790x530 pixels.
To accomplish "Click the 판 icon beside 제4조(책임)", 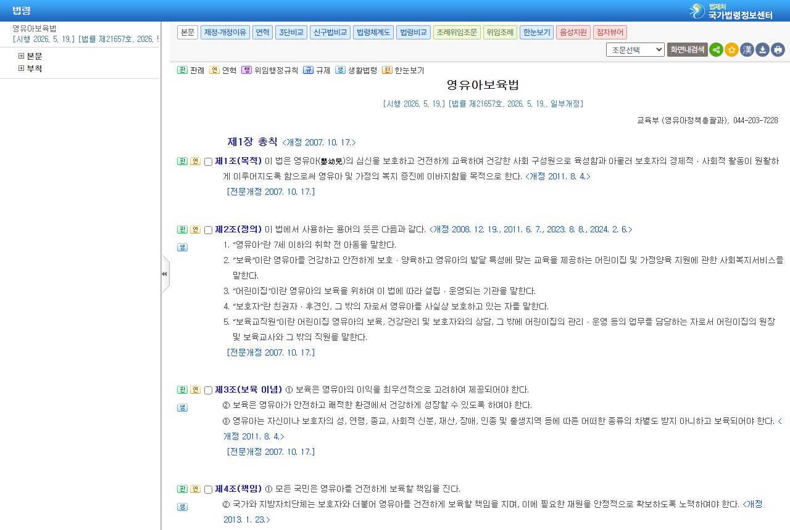I will tap(182, 489).
